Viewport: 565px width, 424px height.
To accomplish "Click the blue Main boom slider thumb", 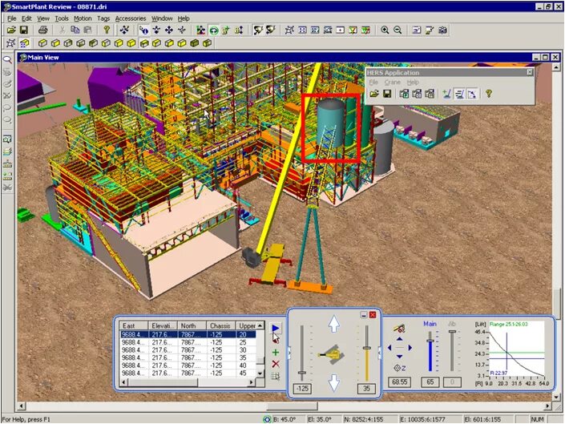I will point(430,341).
